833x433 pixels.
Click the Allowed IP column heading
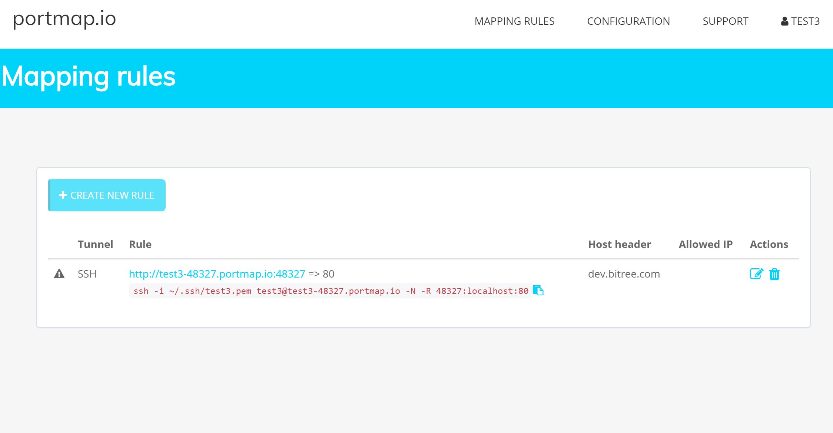(705, 244)
